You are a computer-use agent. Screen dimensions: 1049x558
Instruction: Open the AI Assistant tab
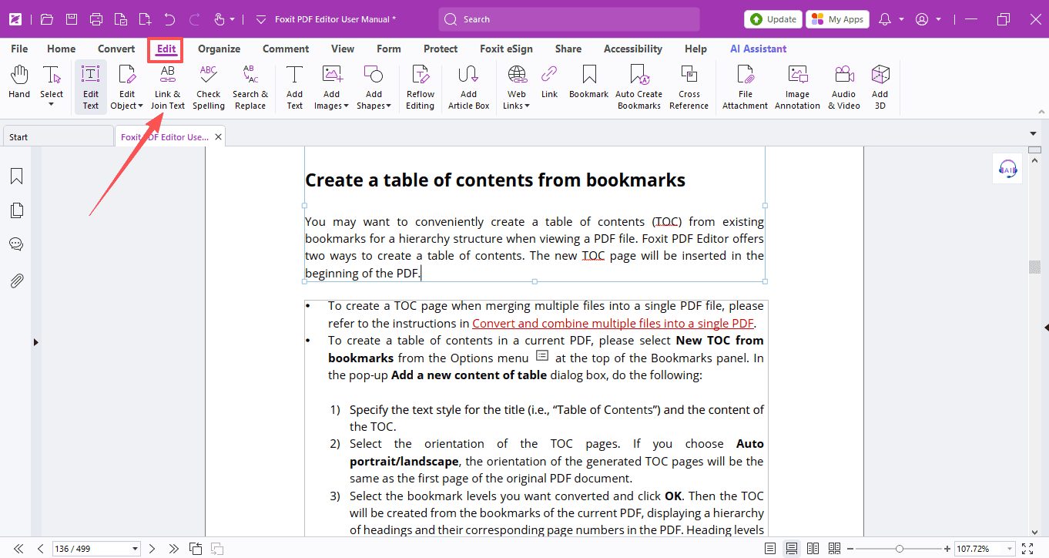tap(759, 49)
